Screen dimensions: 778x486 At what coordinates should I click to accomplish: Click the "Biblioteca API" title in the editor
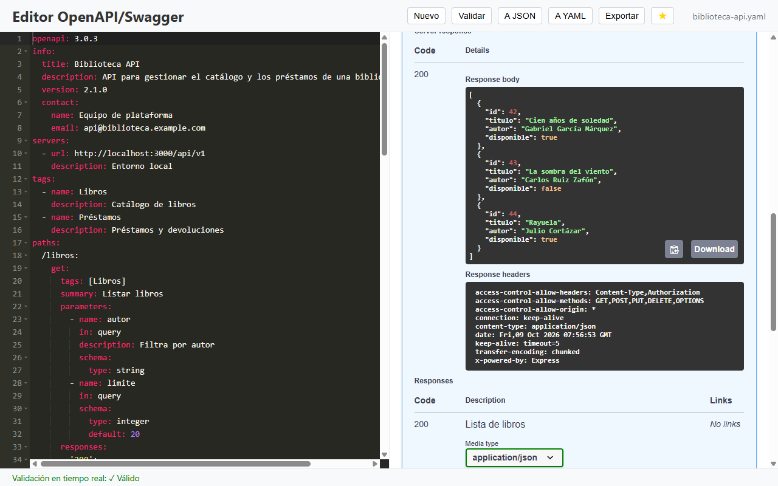click(107, 64)
